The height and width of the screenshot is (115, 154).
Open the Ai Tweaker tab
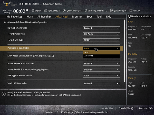click(x=44, y=17)
